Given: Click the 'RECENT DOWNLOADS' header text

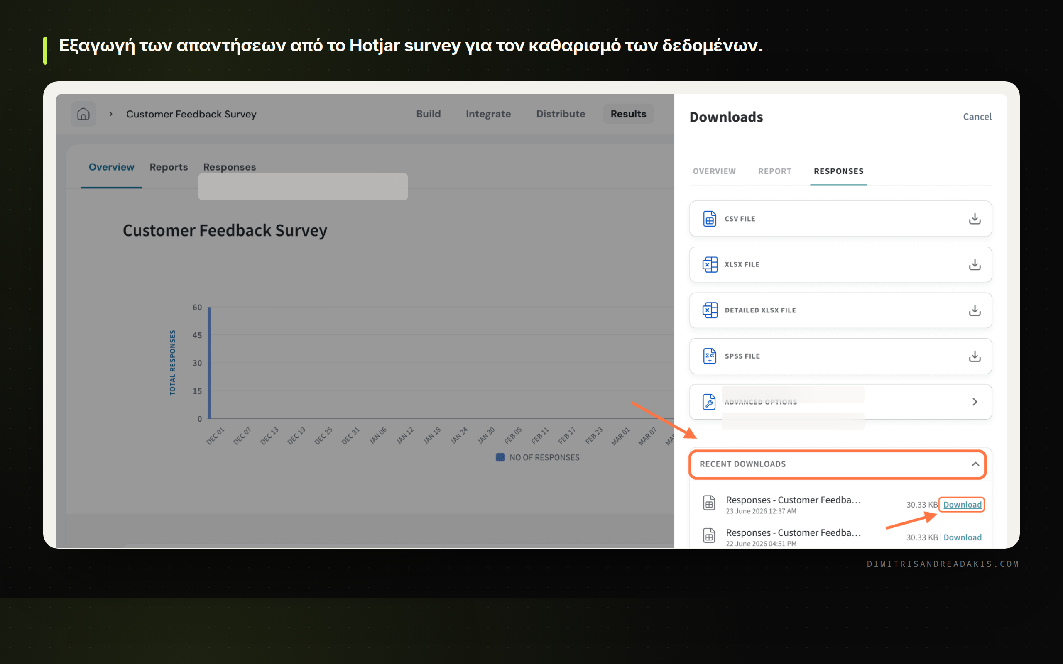Looking at the screenshot, I should 742,464.
